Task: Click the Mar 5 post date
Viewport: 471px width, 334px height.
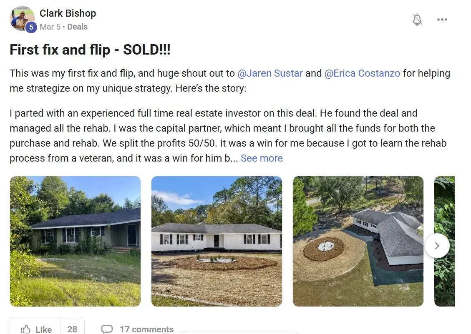Action: [x=50, y=27]
